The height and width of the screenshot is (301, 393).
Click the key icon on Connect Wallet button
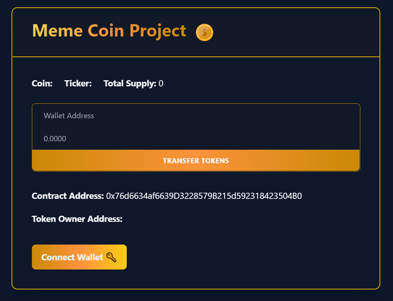click(x=112, y=258)
